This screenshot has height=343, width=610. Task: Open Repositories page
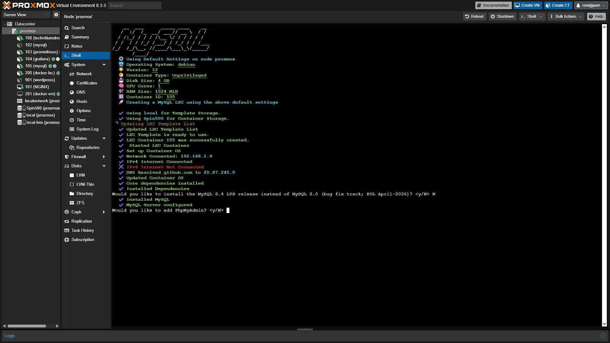(x=86, y=148)
